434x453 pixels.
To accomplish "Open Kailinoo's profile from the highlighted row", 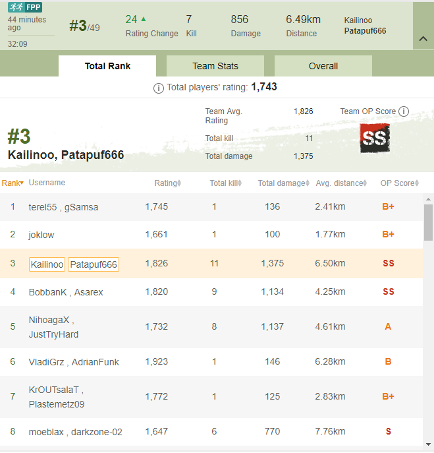I will coord(47,264).
